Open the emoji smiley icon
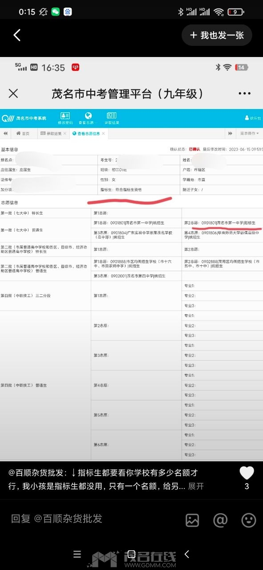This screenshot has height=570, width=263. click(x=249, y=520)
